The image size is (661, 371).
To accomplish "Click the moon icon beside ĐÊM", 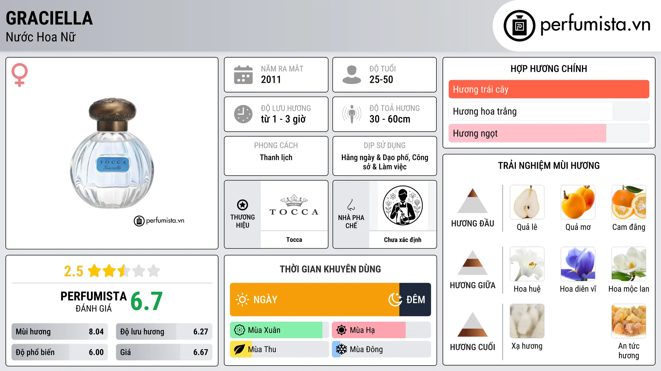I will pos(395,300).
